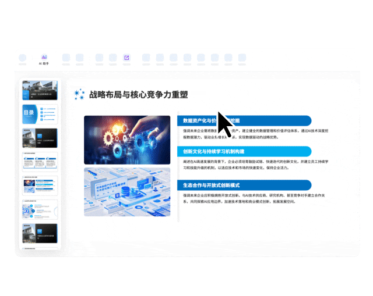Select the isometric data illustration picture
This screenshot has width=373, height=296.
coord(127,192)
